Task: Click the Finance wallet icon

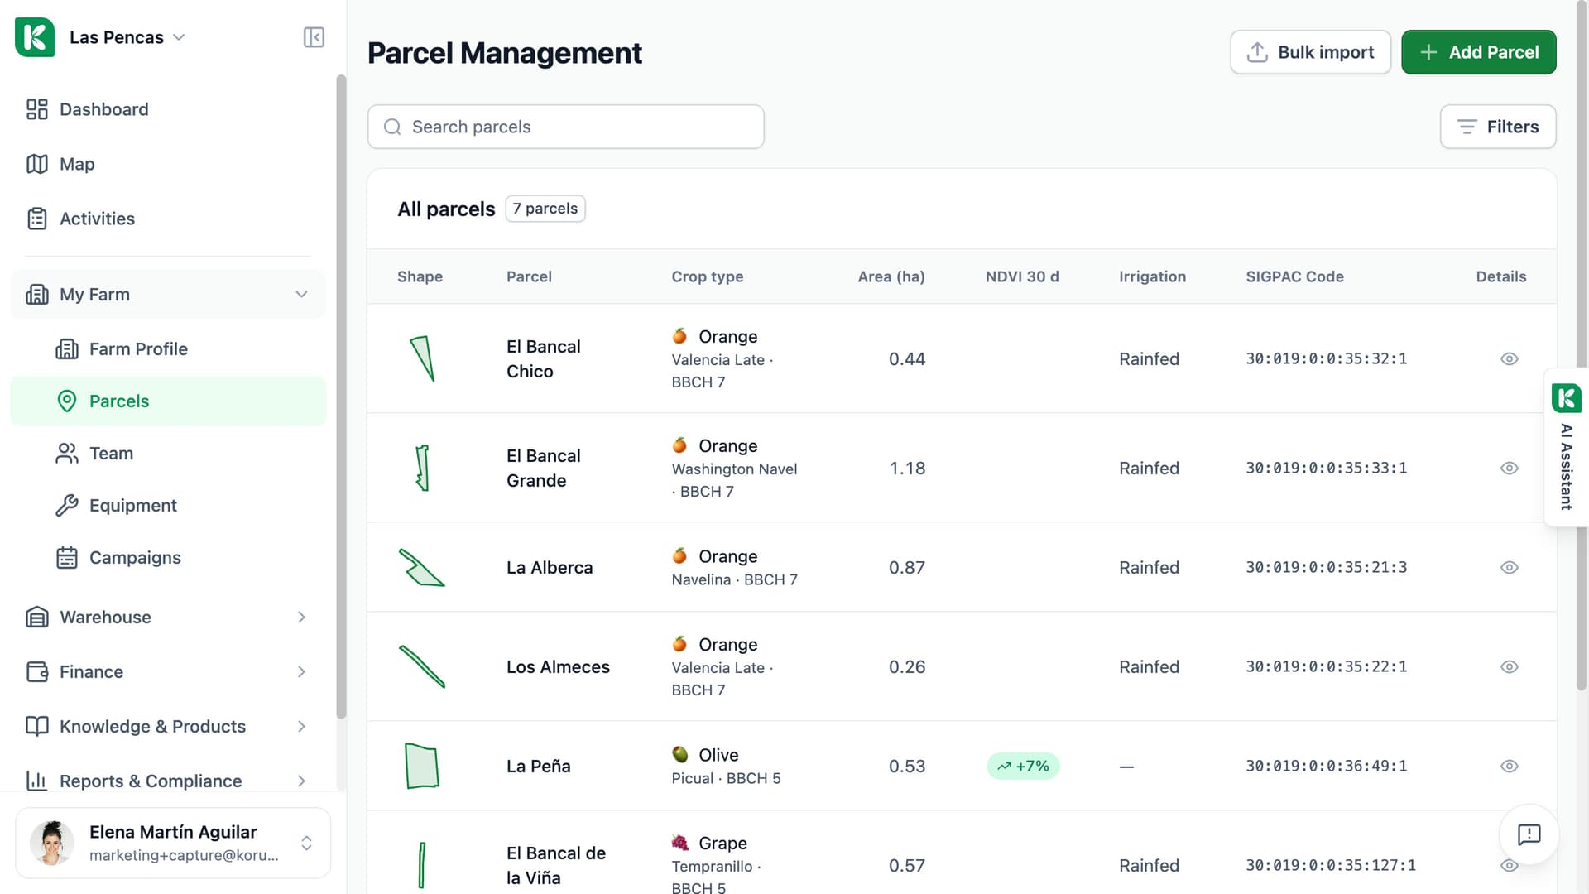Action: click(37, 672)
